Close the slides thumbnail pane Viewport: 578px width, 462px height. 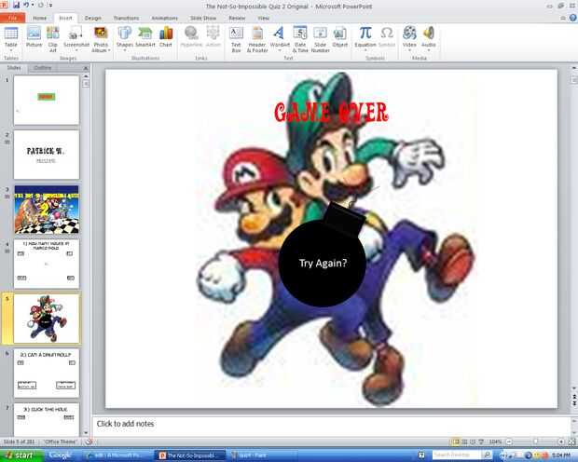86,68
